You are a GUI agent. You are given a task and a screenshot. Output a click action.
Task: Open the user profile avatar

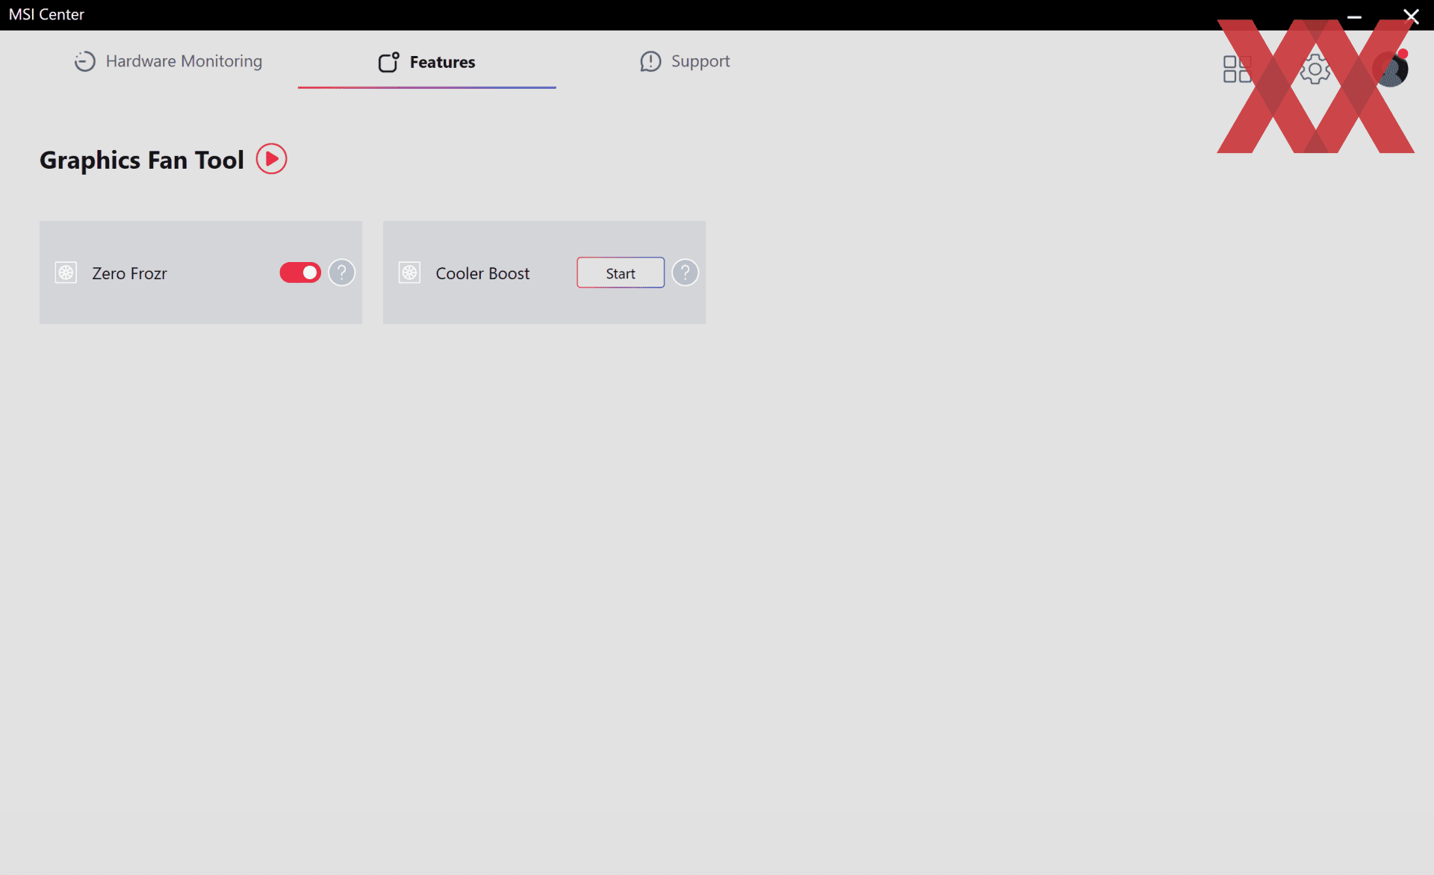click(1391, 69)
